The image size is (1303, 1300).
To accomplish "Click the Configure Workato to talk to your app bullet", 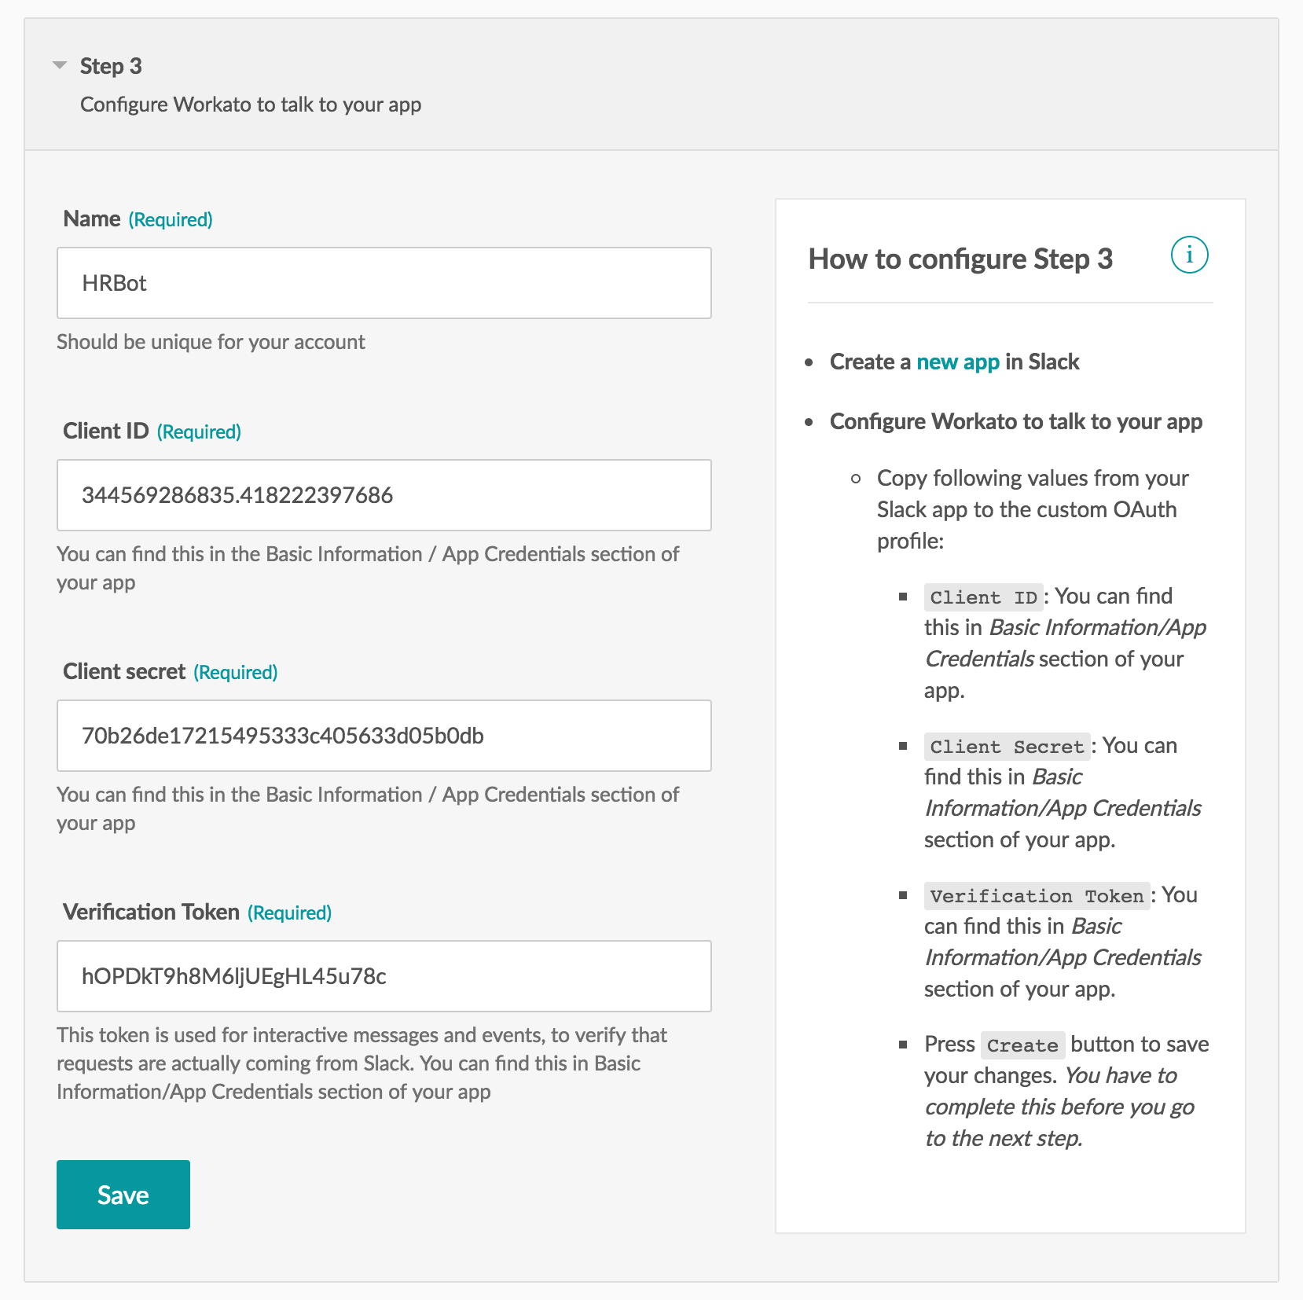I will pos(1015,421).
